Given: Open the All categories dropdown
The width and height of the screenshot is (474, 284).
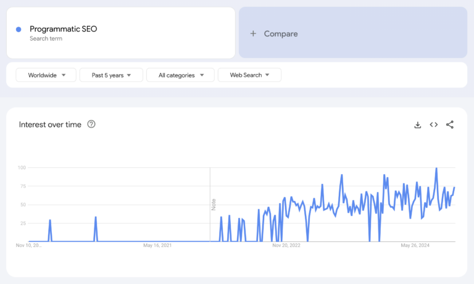Looking at the screenshot, I should 181,75.
